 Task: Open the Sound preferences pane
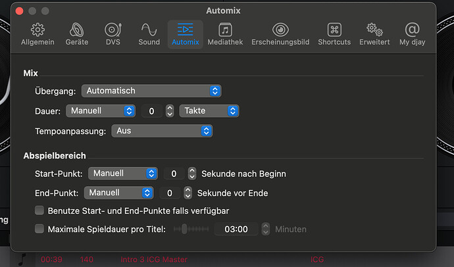point(149,34)
